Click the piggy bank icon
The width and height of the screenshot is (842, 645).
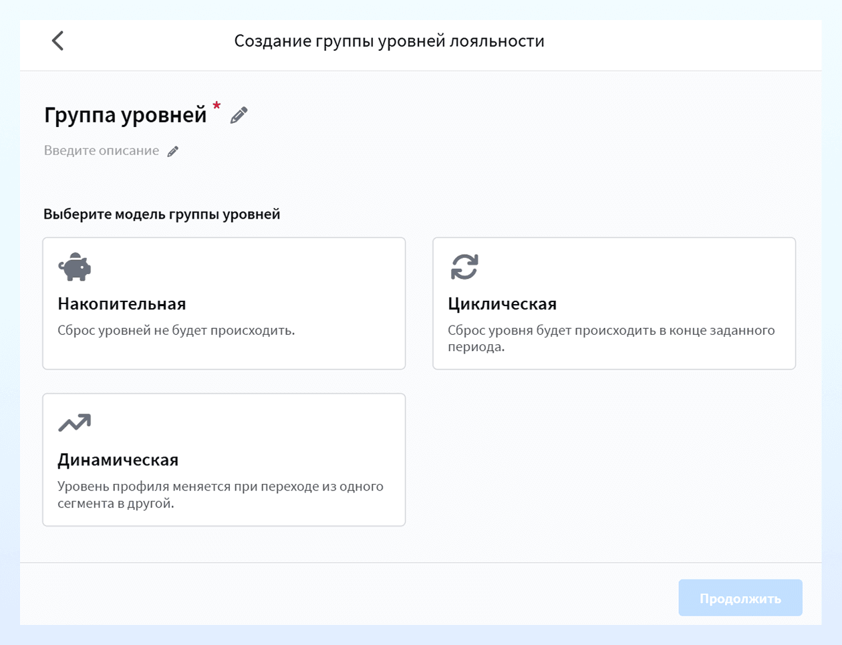pyautogui.click(x=74, y=267)
